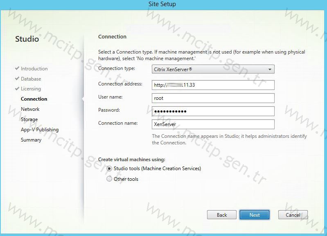The width and height of the screenshot is (327, 236).
Task: Click the Site Setup title bar
Action: (x=162, y=4)
